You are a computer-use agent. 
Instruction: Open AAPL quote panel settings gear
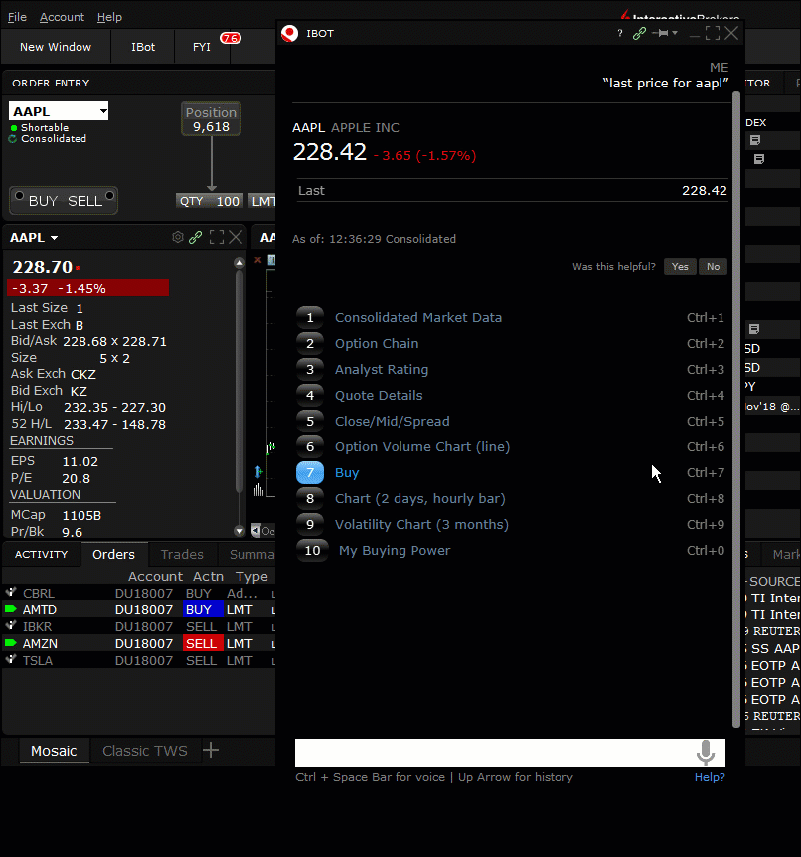coord(178,238)
